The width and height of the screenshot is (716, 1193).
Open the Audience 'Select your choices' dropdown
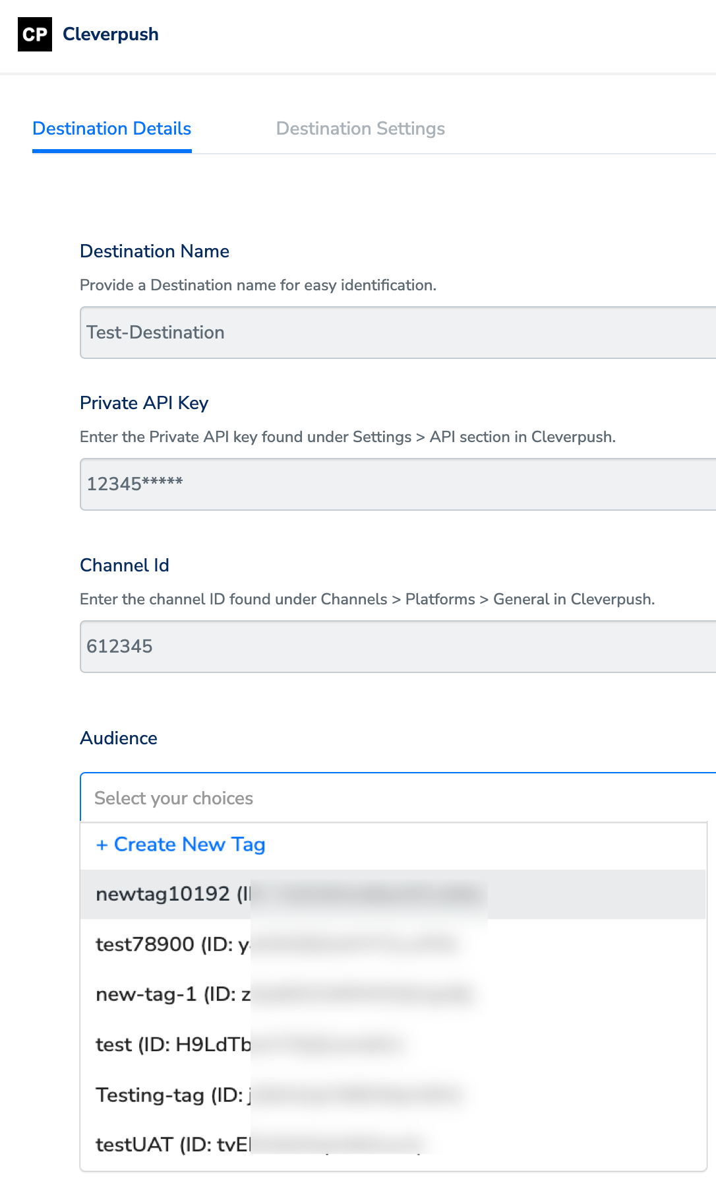click(x=398, y=798)
